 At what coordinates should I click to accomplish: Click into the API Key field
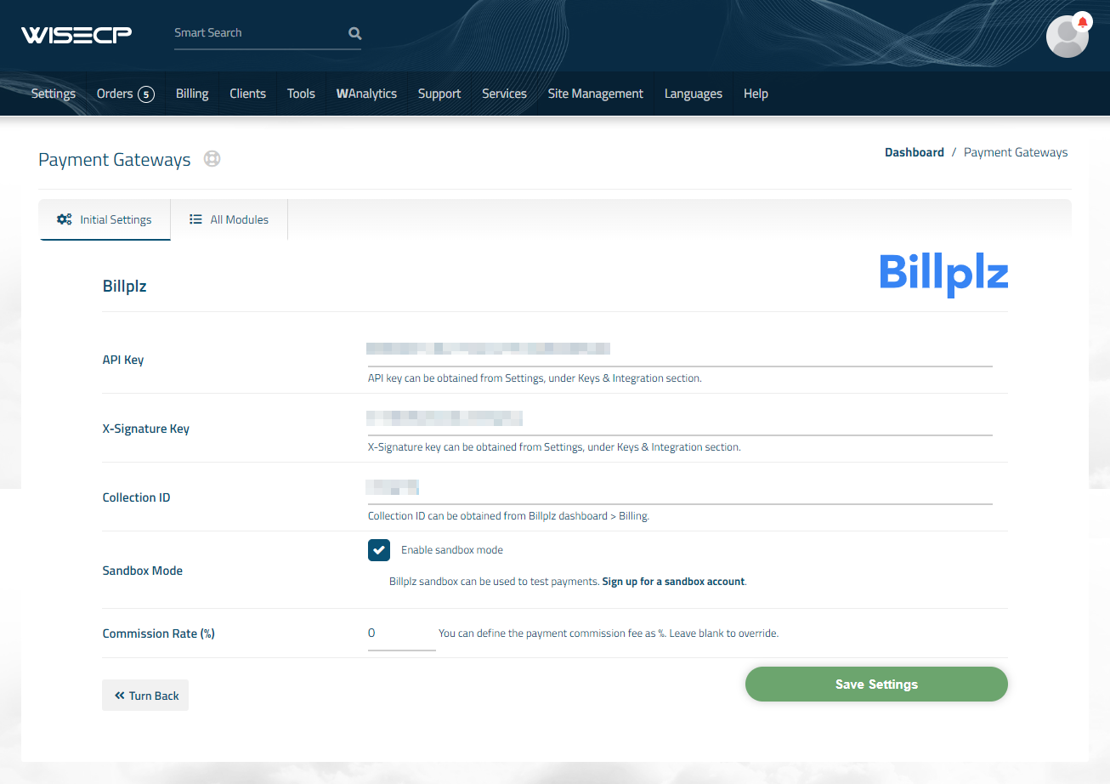[680, 349]
